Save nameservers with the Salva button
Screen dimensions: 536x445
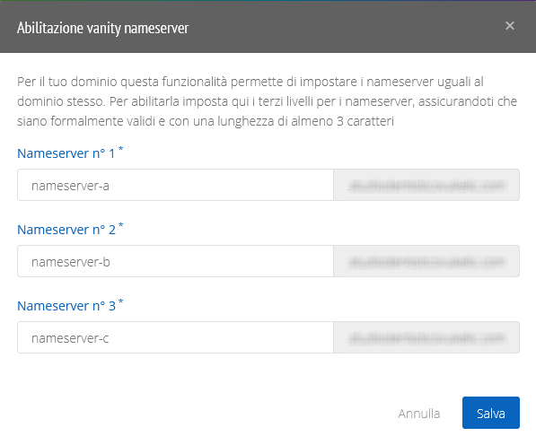click(x=491, y=413)
